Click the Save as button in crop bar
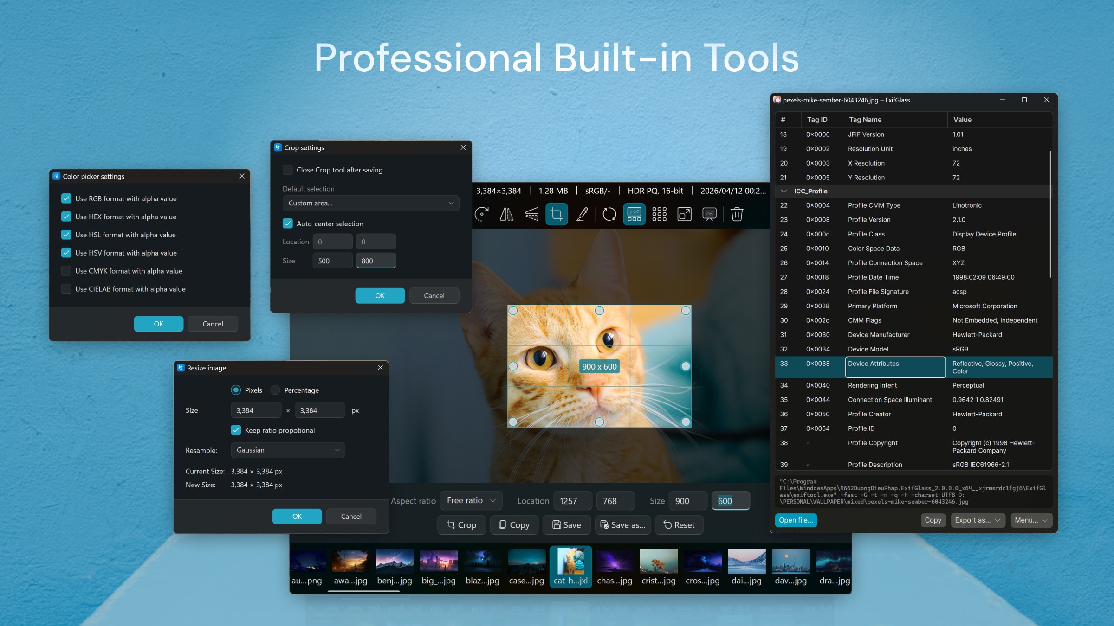This screenshot has width=1114, height=626. pyautogui.click(x=623, y=525)
